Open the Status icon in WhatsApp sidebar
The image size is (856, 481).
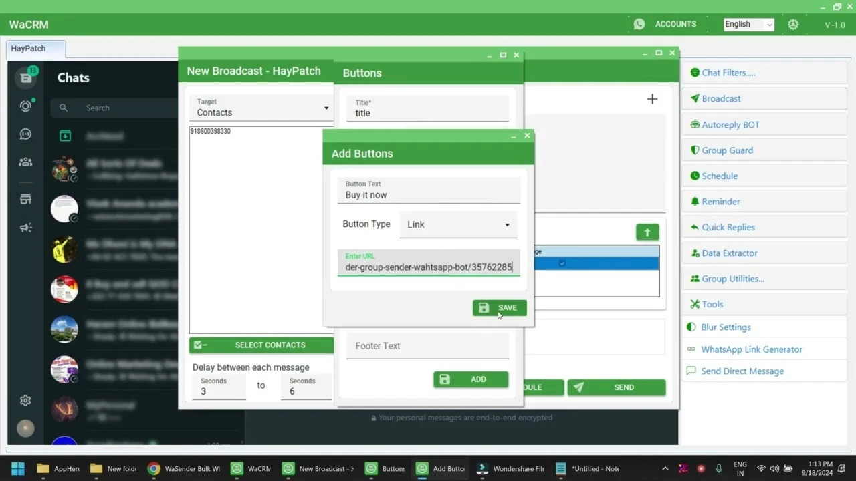pos(25,106)
